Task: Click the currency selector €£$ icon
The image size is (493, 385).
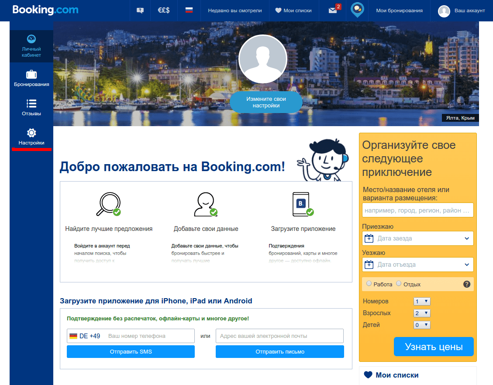Action: tap(164, 10)
